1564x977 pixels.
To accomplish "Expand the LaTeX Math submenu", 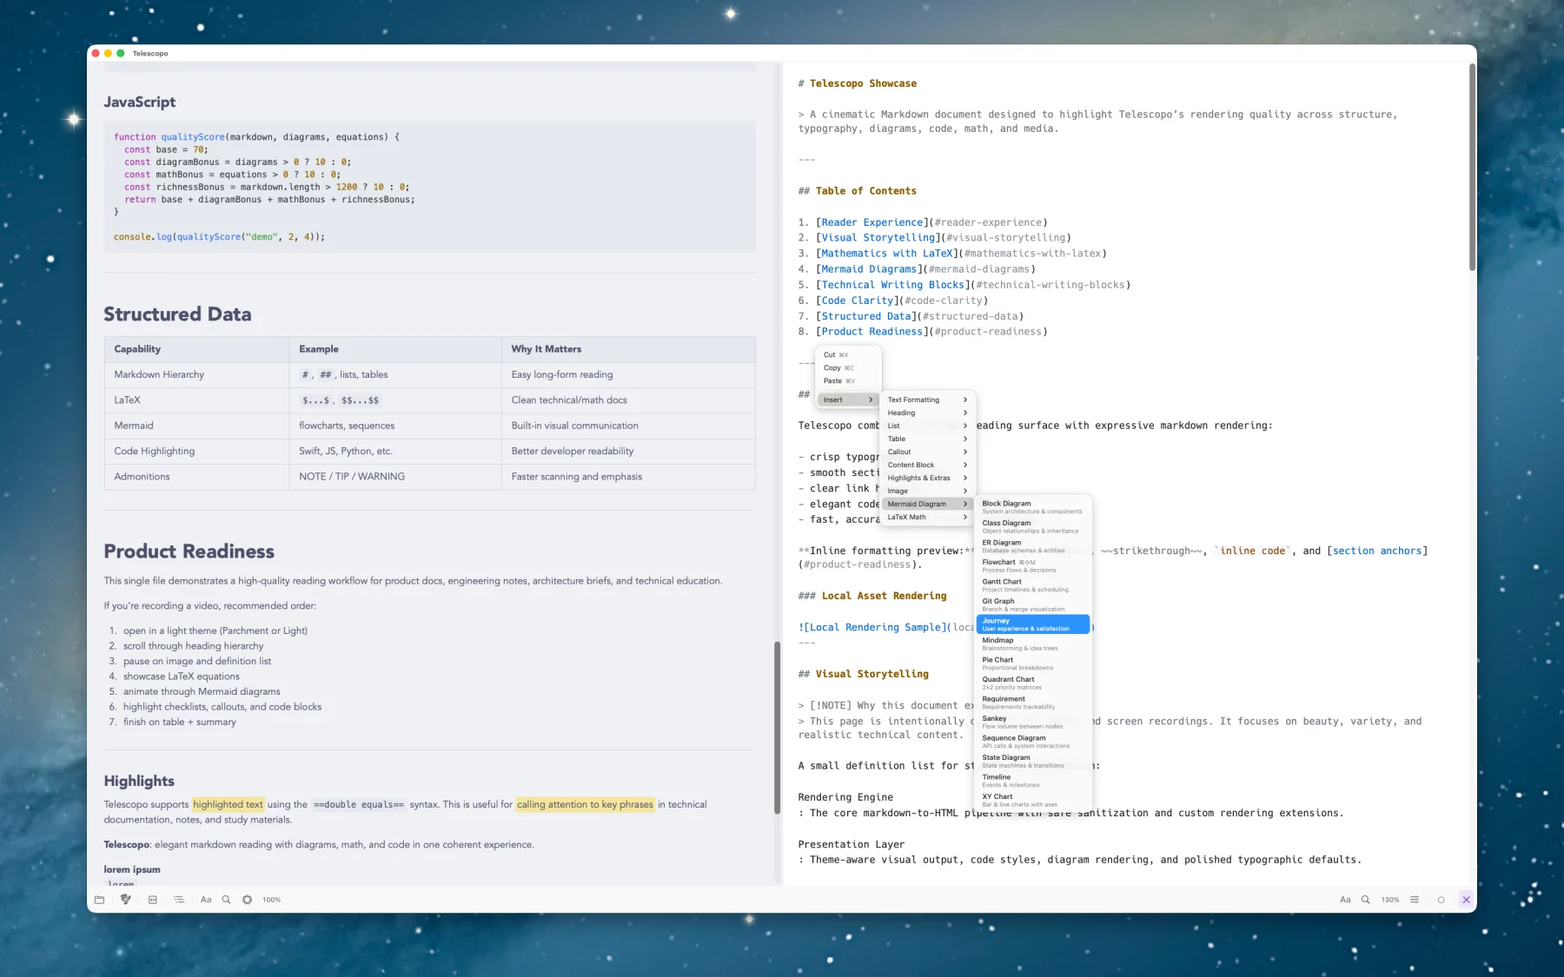I will click(927, 517).
